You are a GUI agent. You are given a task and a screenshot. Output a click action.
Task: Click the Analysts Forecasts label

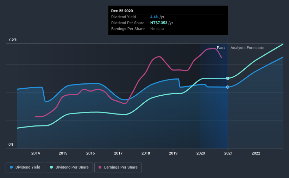[x=247, y=48]
